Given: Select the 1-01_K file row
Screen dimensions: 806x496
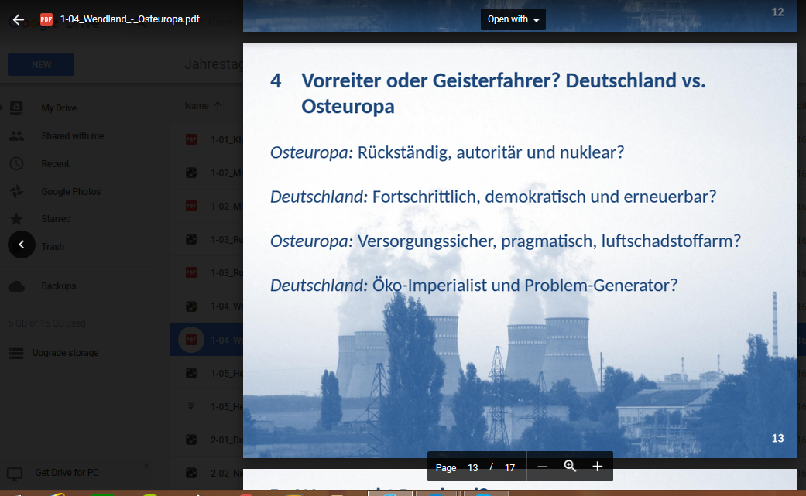Looking at the screenshot, I should [x=207, y=139].
